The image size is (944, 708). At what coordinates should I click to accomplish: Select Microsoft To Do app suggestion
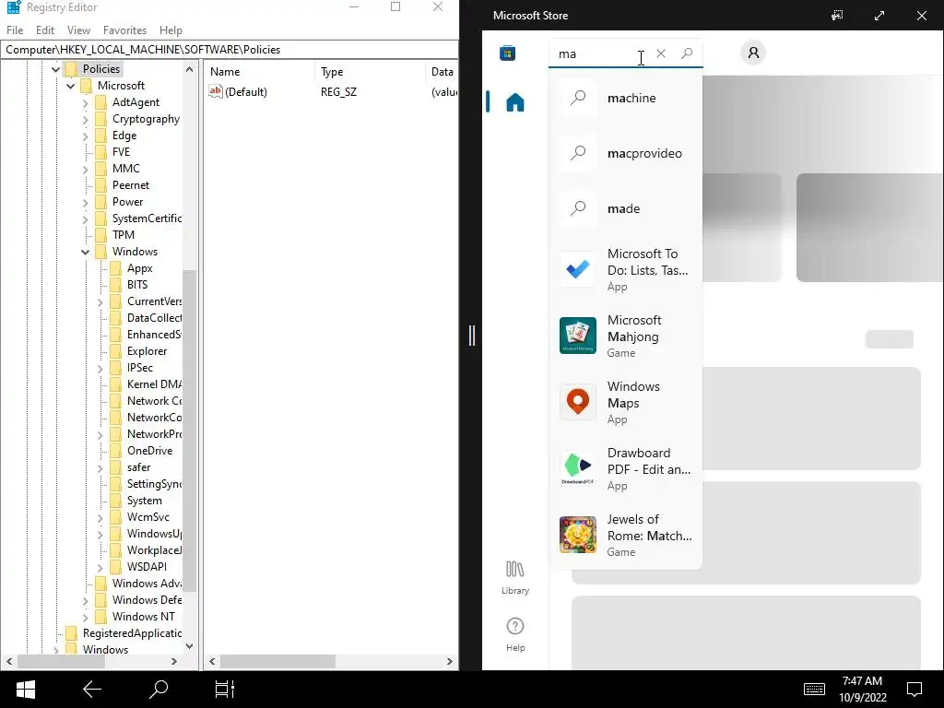626,270
